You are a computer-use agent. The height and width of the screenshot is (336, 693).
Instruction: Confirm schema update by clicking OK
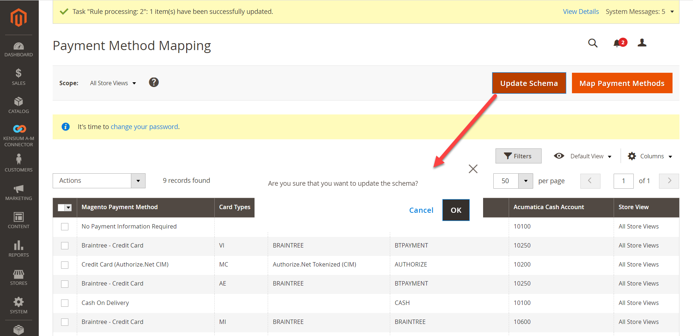click(456, 210)
